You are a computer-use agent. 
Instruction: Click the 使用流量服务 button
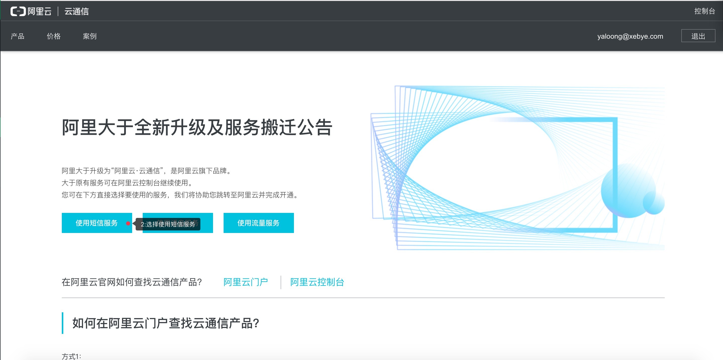coord(259,223)
